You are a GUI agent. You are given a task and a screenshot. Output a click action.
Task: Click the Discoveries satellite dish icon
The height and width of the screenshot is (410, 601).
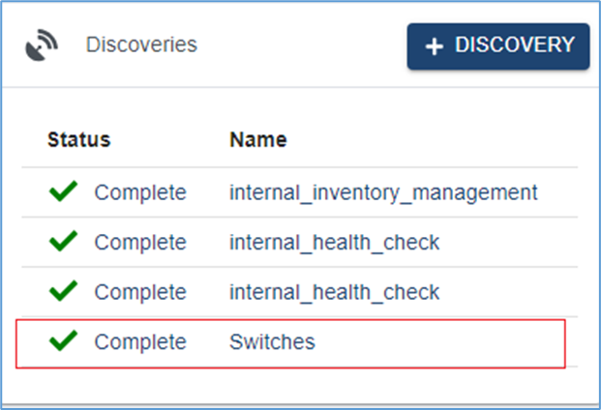(x=42, y=45)
